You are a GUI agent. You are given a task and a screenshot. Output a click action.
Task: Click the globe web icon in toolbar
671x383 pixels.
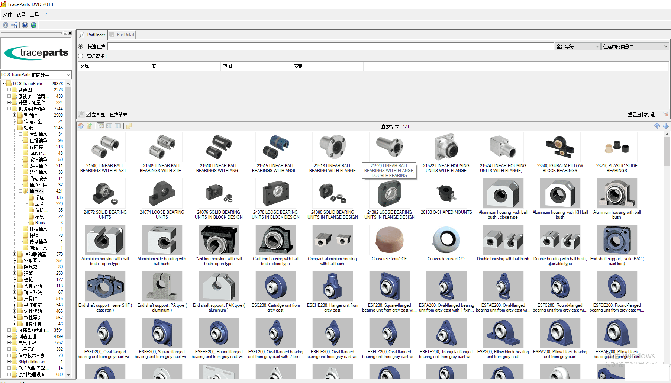click(34, 25)
